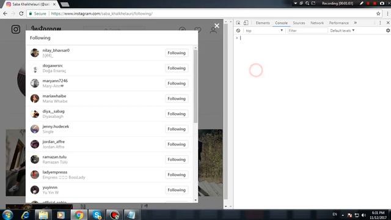Switch to the Console tab
The height and width of the screenshot is (220, 391).
click(x=281, y=23)
